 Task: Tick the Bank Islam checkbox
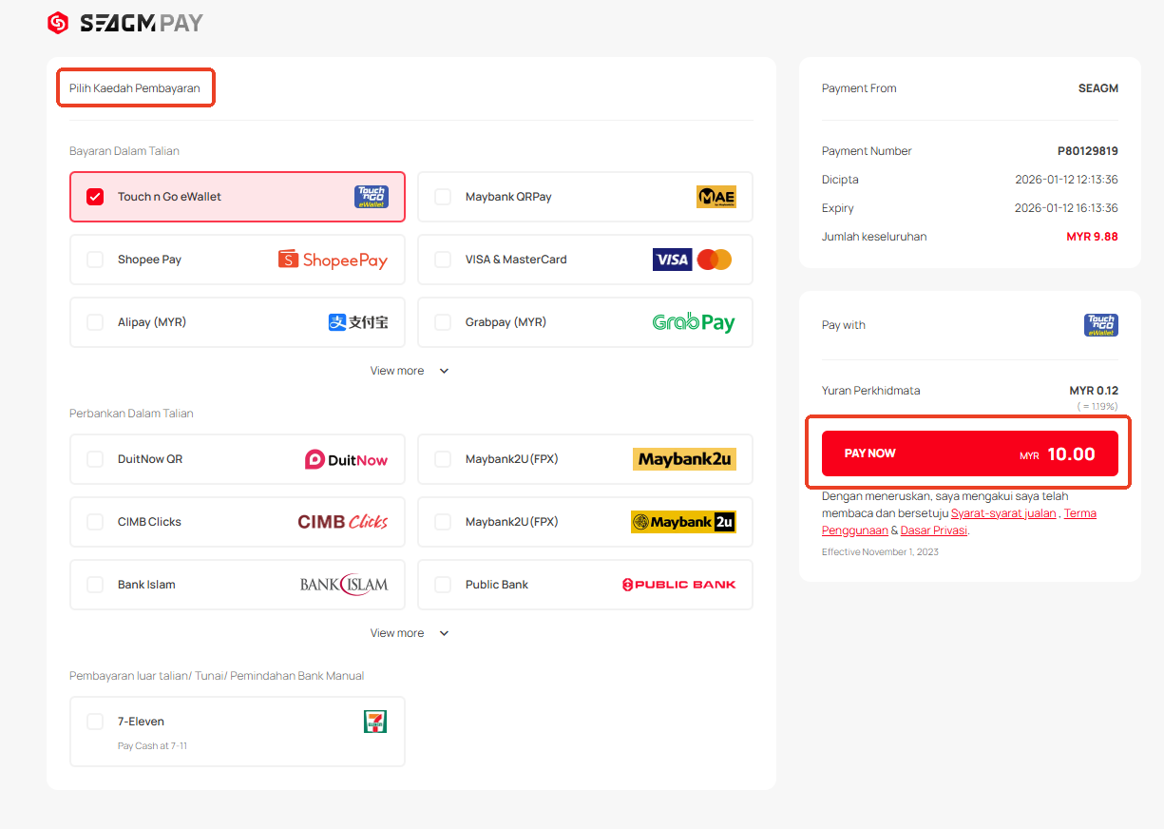(95, 585)
